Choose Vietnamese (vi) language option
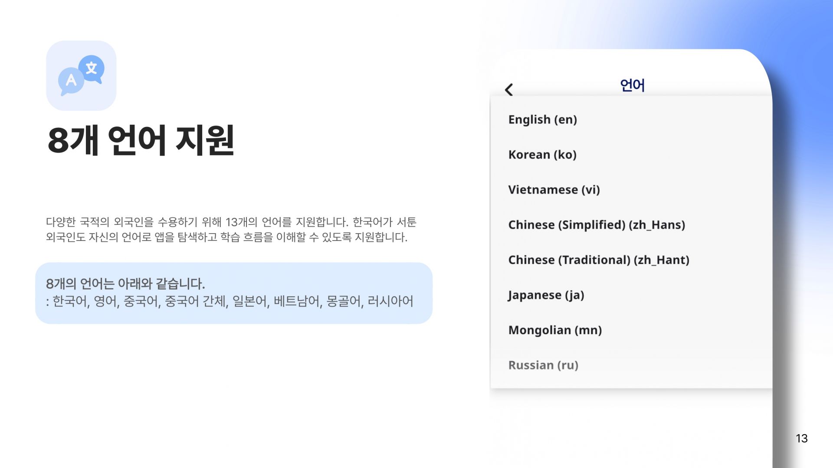Image resolution: width=833 pixels, height=468 pixels. (554, 190)
